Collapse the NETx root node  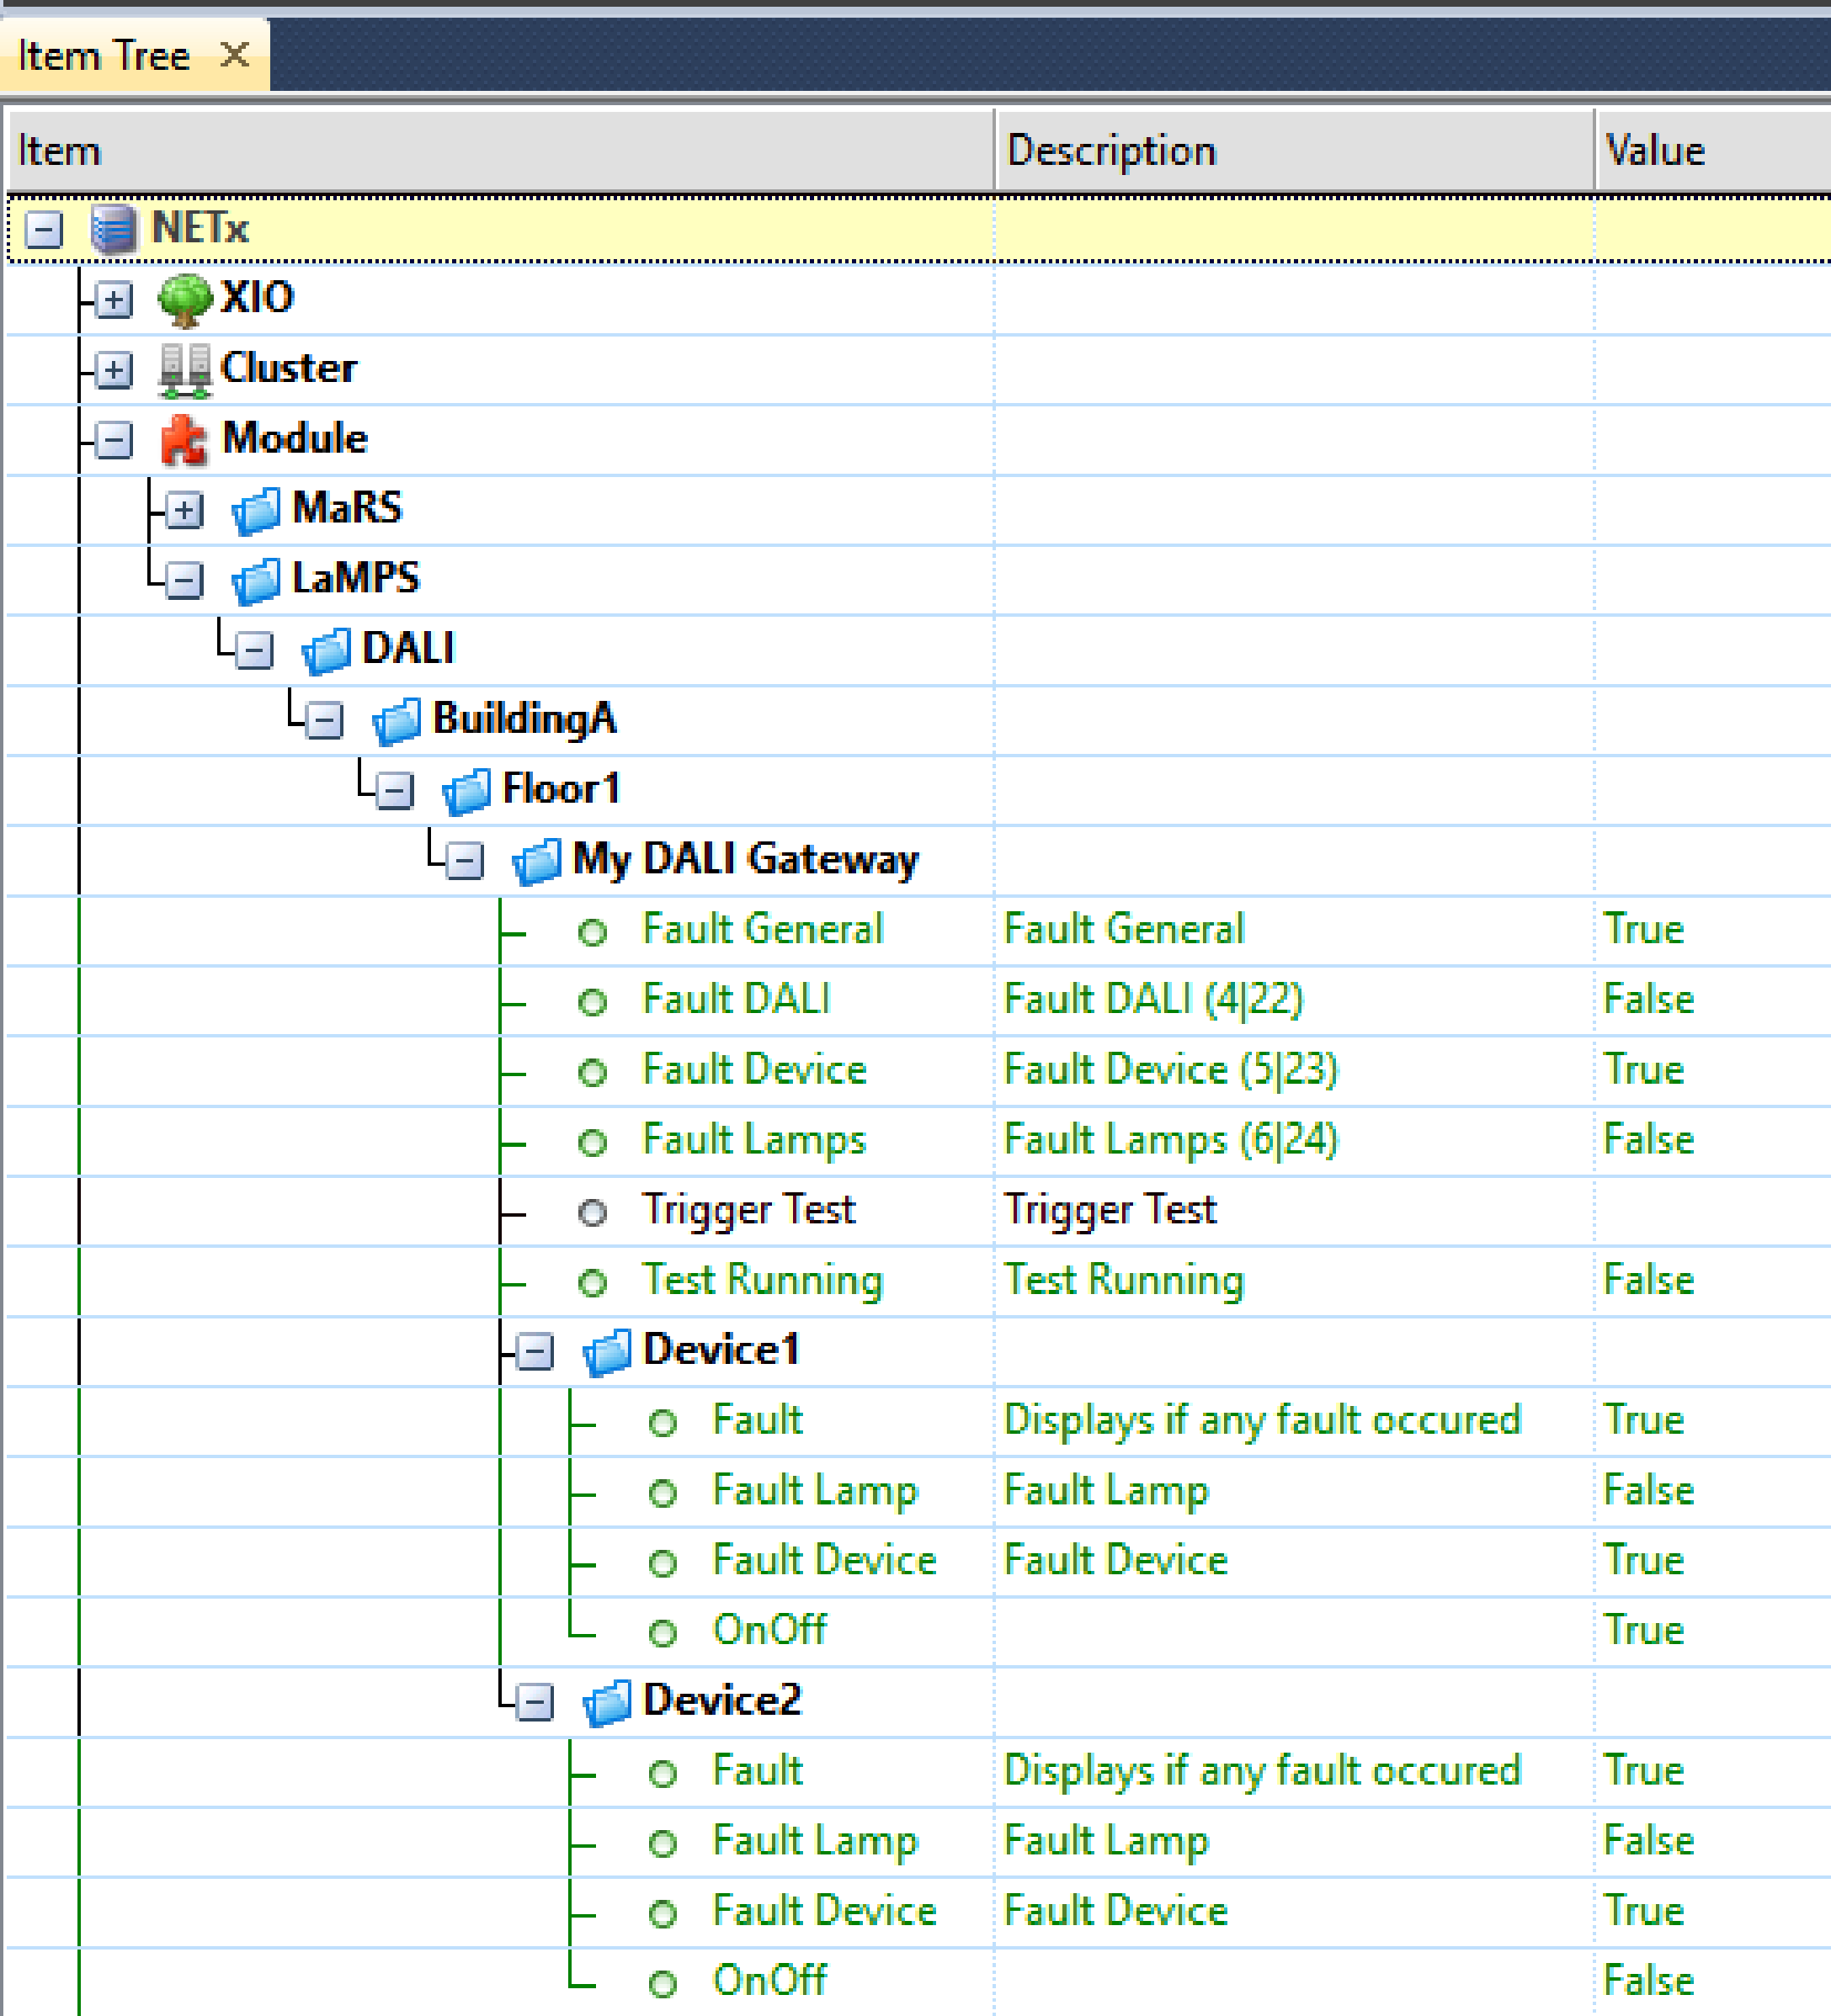pos(44,230)
